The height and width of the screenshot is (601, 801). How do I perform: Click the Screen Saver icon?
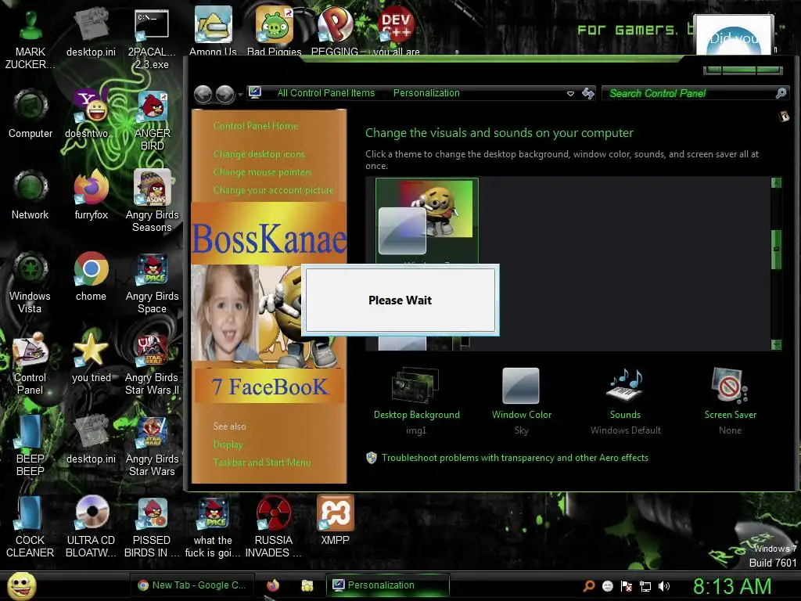click(x=730, y=385)
